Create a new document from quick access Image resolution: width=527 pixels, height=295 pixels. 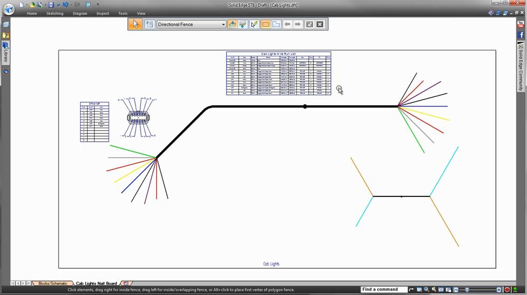[x=21, y=5]
